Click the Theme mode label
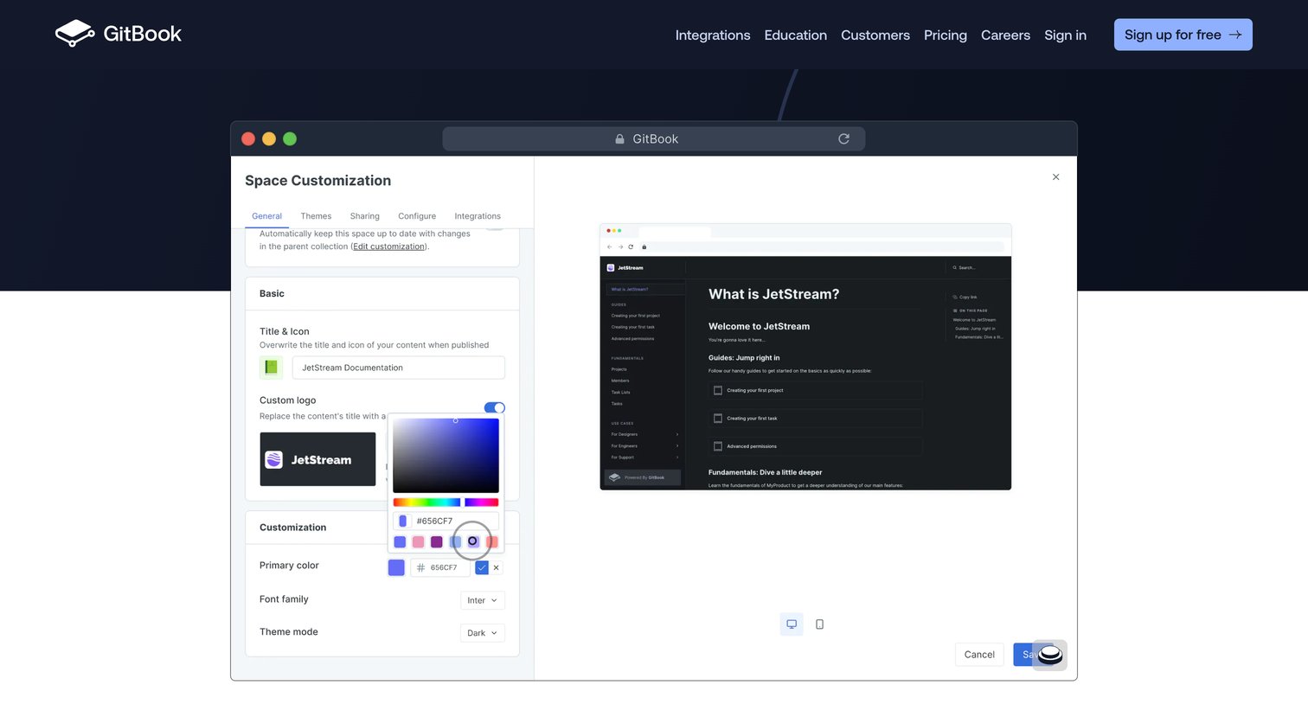 click(289, 632)
